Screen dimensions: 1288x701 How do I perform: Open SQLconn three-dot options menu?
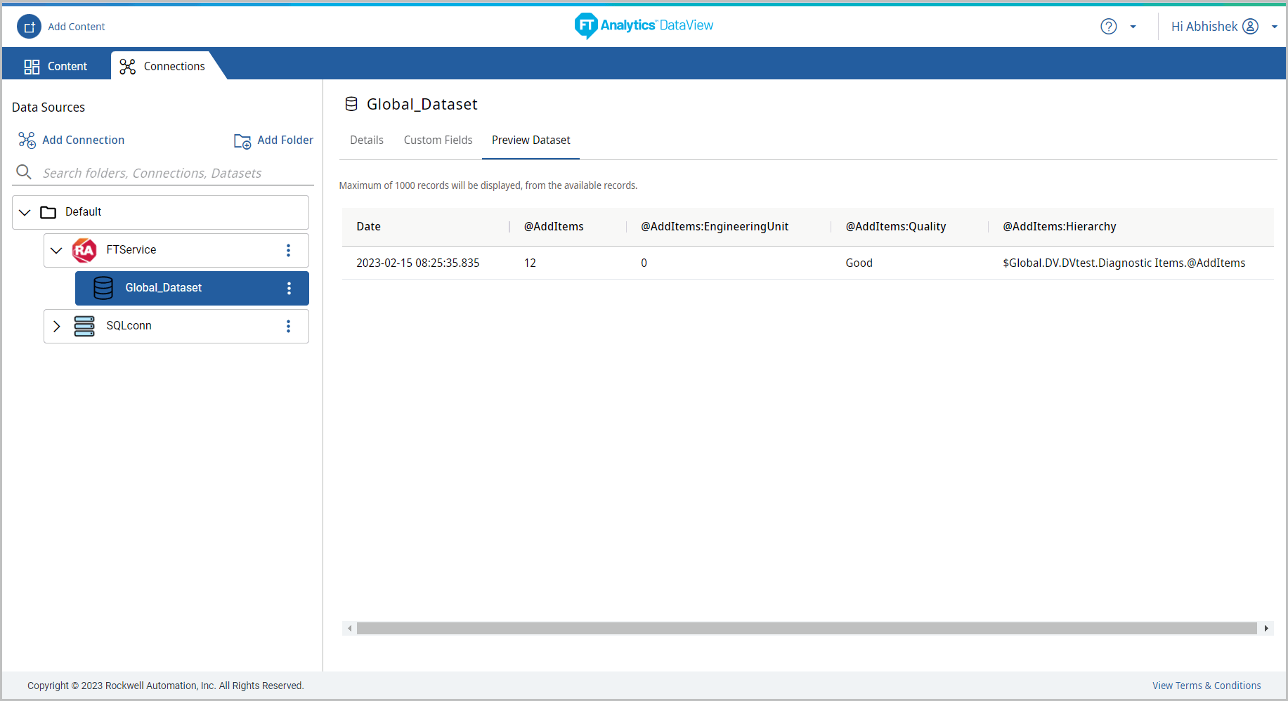(x=288, y=326)
